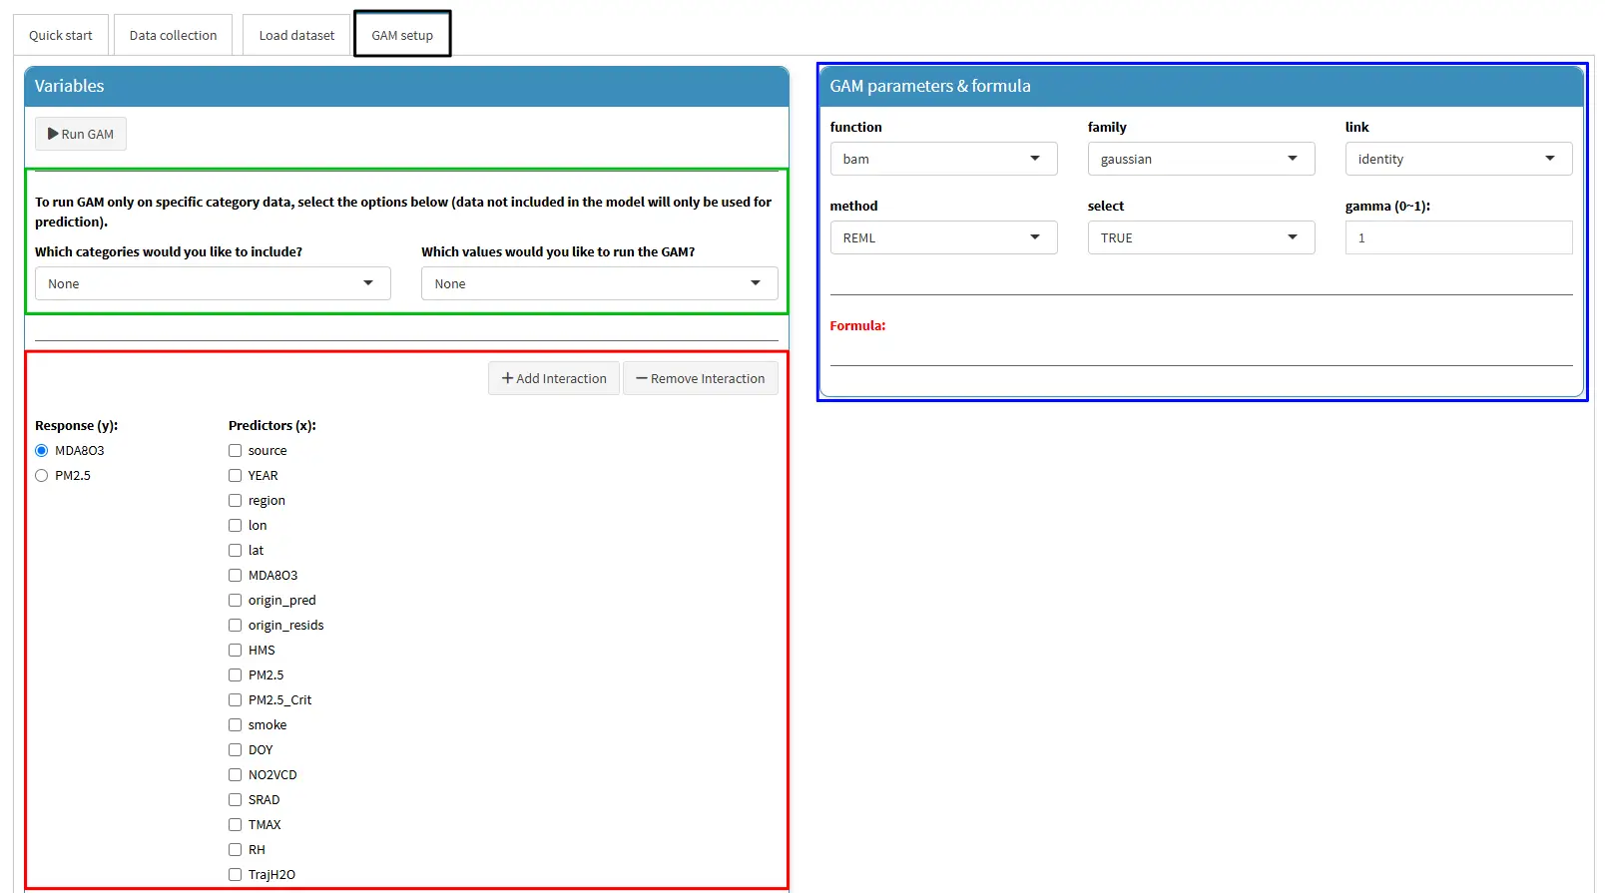
Task: Open the categories to include dropdown
Action: tap(212, 283)
